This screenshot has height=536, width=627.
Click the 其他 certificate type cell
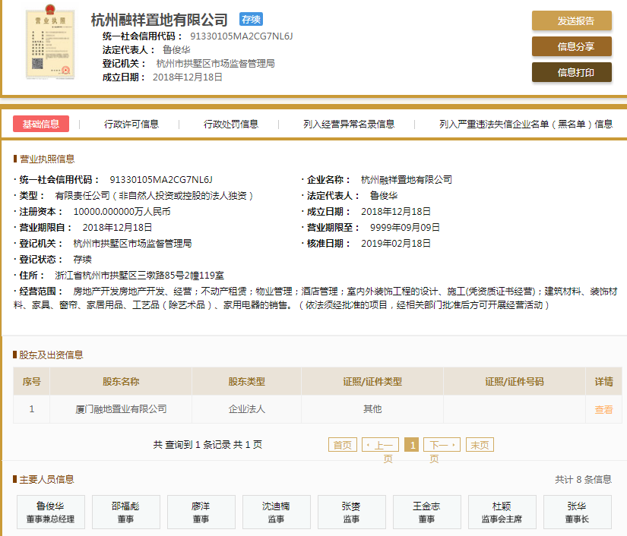pos(372,409)
